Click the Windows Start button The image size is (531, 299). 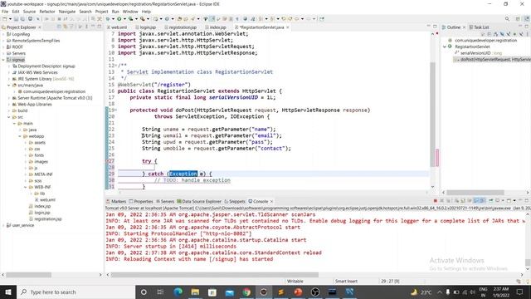pos(8,292)
